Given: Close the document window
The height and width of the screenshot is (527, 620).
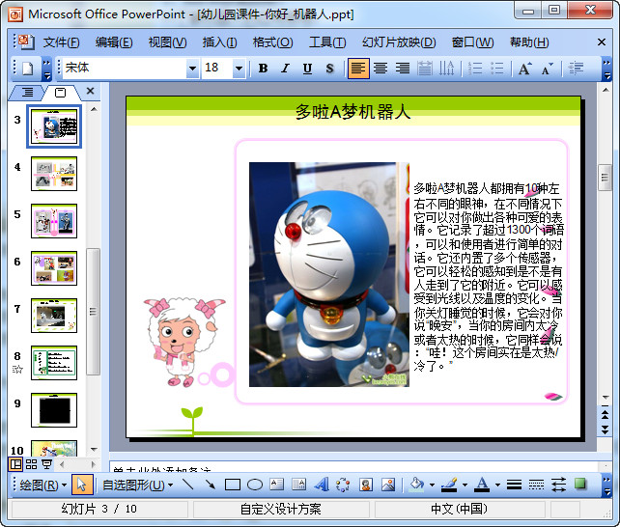Looking at the screenshot, I should pyautogui.click(x=602, y=42).
